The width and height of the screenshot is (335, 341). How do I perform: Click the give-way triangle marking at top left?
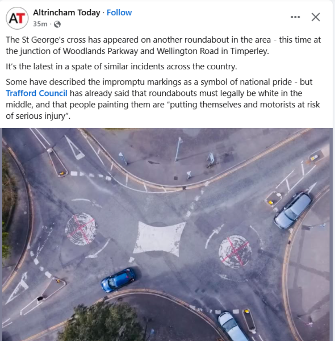pyautogui.click(x=74, y=147)
